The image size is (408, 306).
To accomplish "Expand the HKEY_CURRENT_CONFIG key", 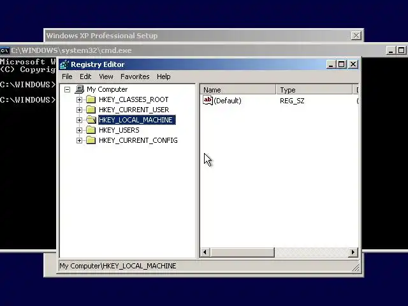I will coord(79,140).
